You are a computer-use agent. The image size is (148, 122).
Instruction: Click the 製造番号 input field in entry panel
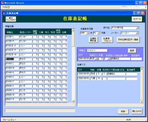click(136, 59)
